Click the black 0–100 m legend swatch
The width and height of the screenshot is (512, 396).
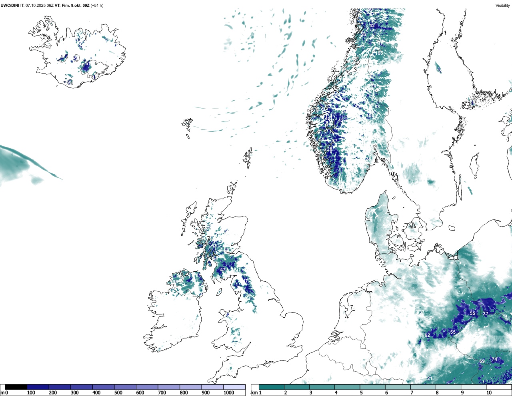point(16,387)
